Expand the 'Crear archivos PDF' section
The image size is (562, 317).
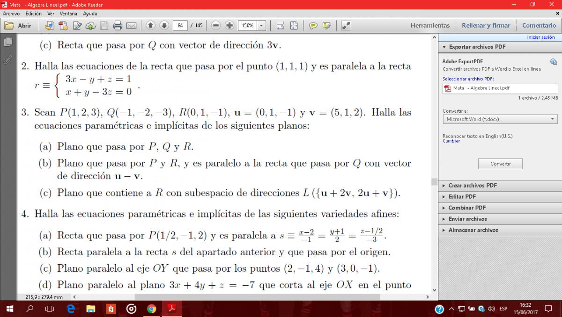(473, 186)
